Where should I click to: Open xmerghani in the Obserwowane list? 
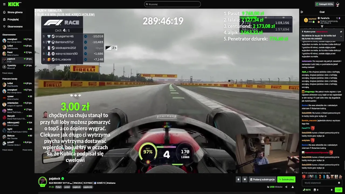[x=17, y=40]
